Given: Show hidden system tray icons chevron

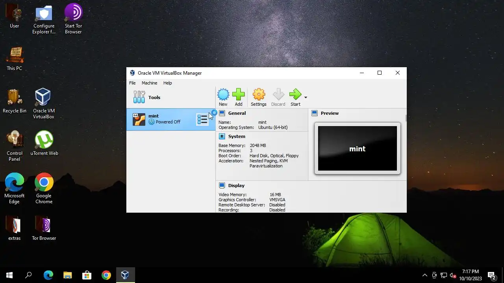Looking at the screenshot, I should tap(424, 275).
